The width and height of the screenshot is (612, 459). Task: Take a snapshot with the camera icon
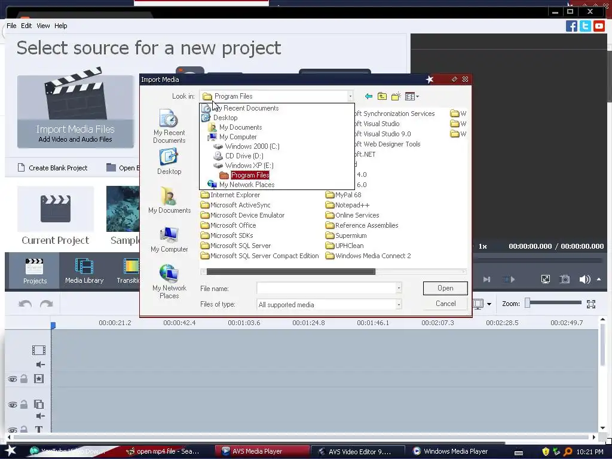[x=564, y=279]
